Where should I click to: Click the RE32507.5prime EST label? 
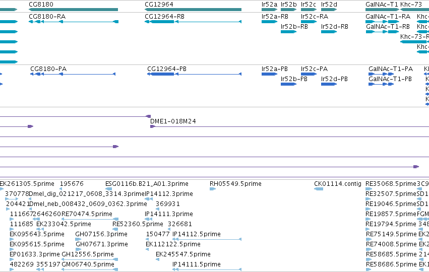391,194
